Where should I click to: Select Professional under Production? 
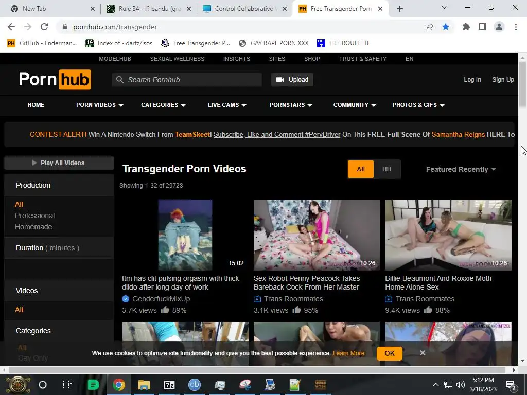(34, 216)
